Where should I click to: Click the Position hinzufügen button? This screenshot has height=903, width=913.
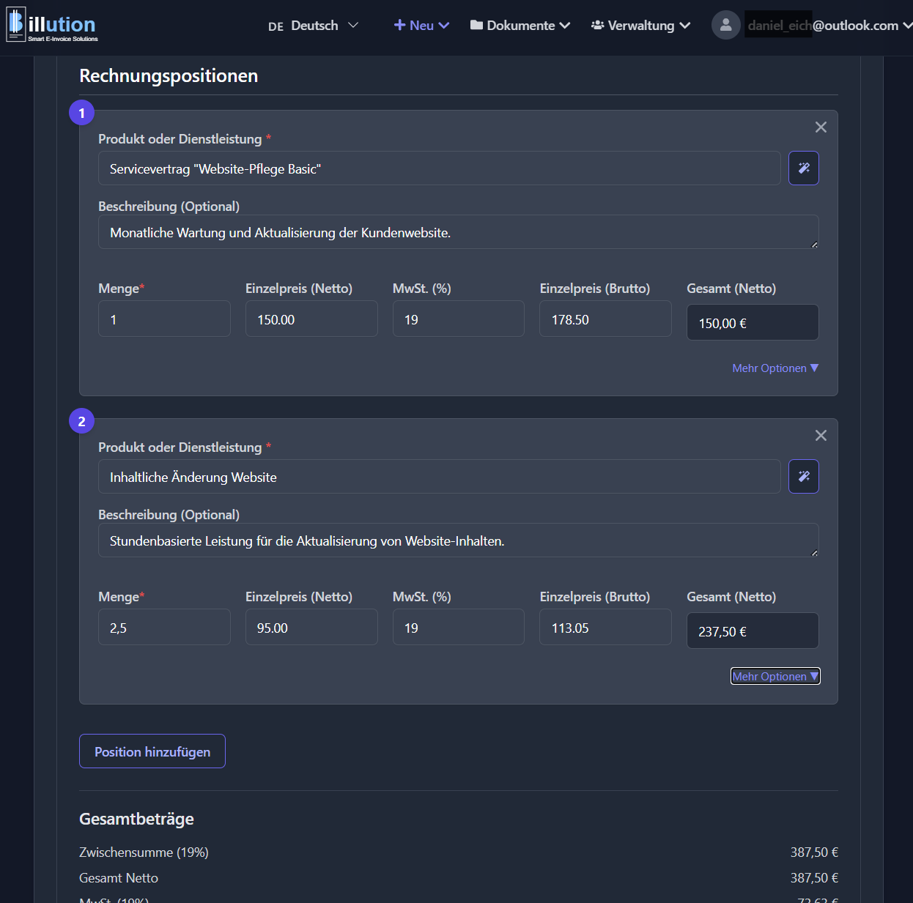(x=152, y=751)
